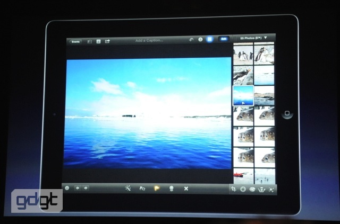Go to the next photo arrow
The width and height of the screenshot is (340, 224).
point(86,188)
